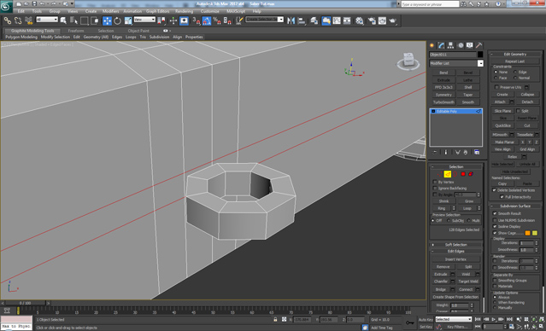Enable Preserve UVs checkbox
The width and height of the screenshot is (546, 331).
pyautogui.click(x=497, y=87)
